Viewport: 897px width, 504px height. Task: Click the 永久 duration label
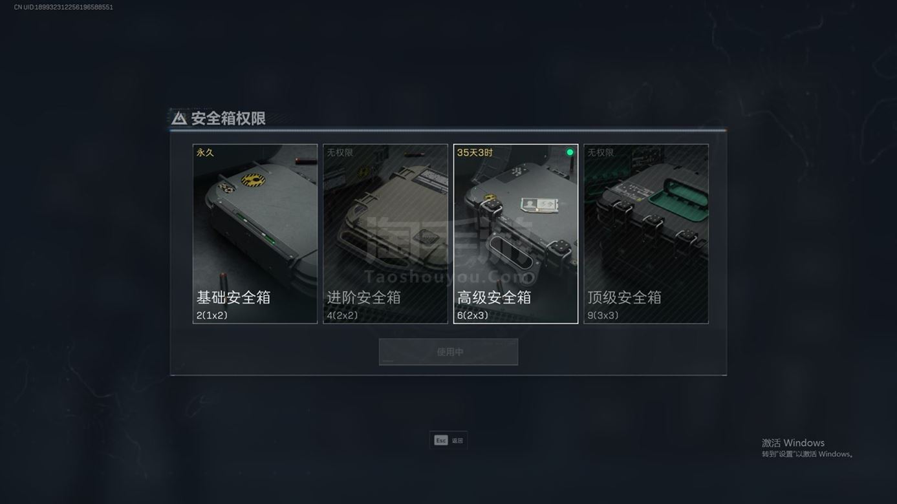[x=205, y=152]
